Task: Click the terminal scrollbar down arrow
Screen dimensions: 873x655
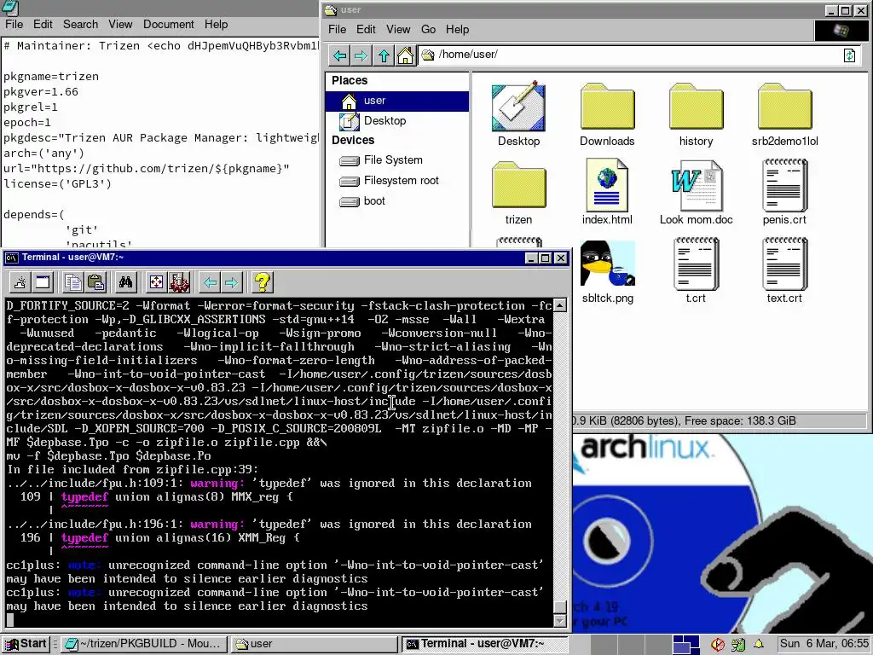Action: click(559, 621)
